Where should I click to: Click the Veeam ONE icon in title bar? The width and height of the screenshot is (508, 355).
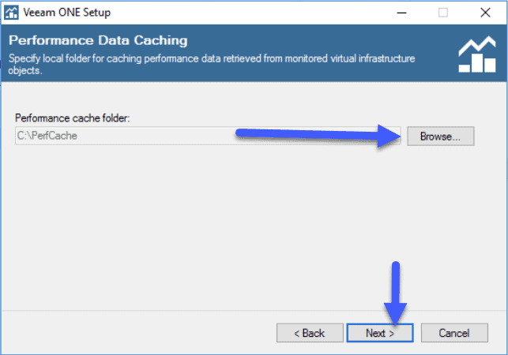tap(11, 13)
